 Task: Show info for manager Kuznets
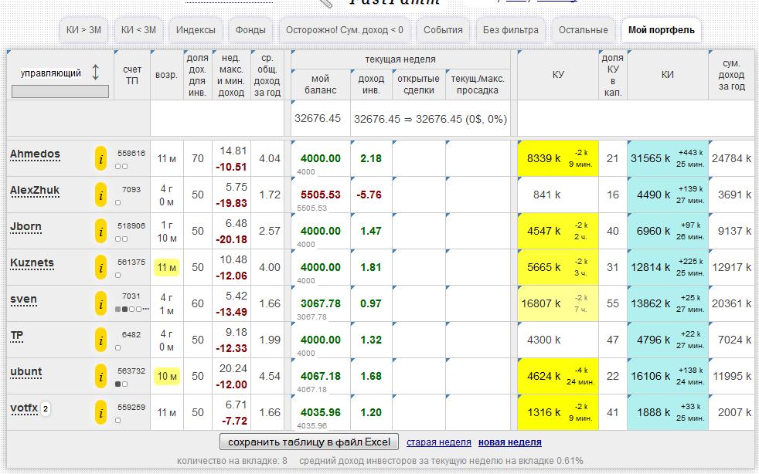100,267
